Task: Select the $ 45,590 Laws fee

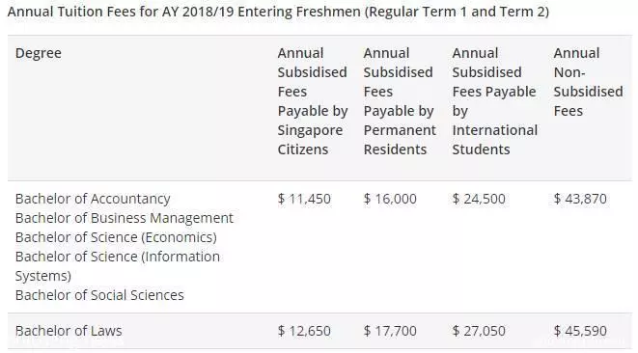Action: point(580,331)
